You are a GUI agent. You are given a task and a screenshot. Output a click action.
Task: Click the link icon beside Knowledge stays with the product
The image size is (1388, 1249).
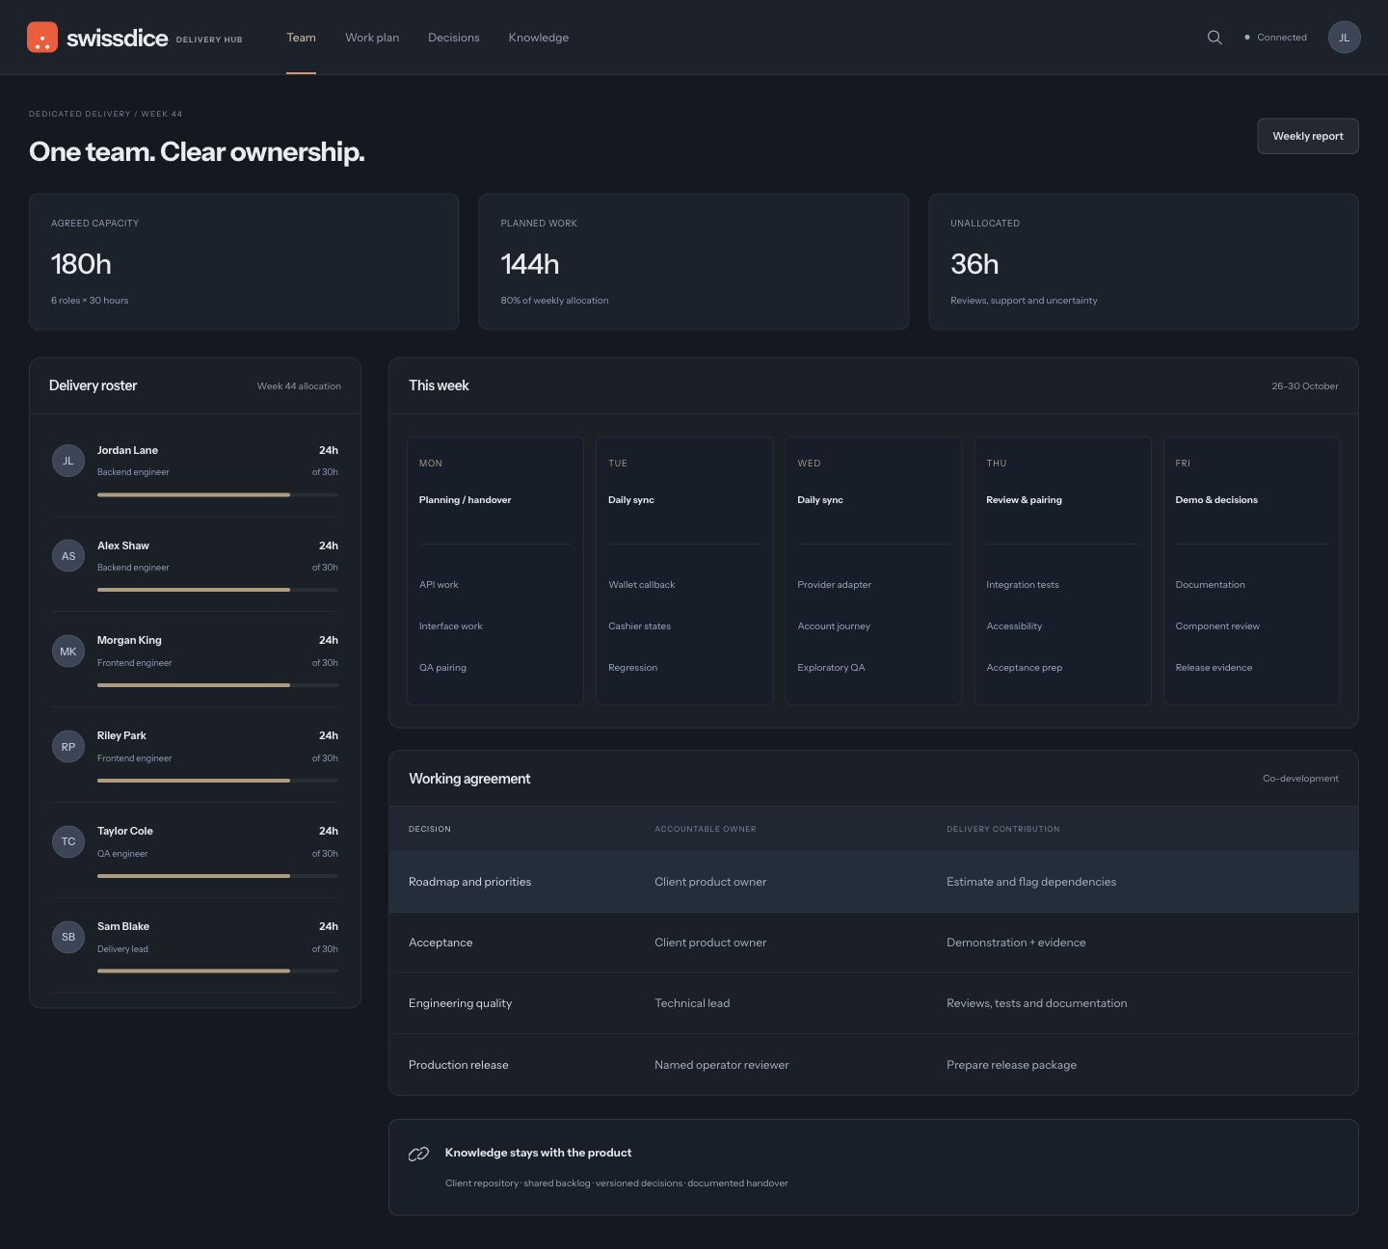(418, 1154)
